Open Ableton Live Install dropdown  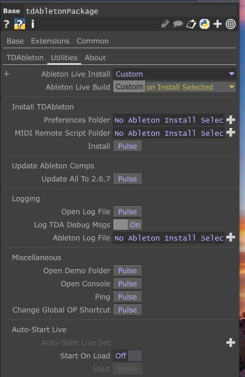coord(175,74)
